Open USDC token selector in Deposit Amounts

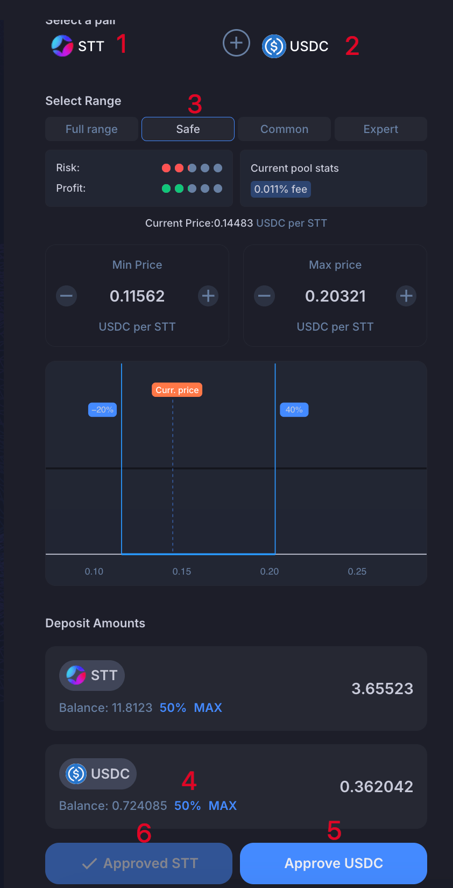click(98, 774)
